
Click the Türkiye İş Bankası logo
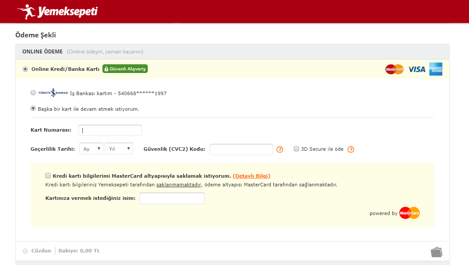coord(53,93)
